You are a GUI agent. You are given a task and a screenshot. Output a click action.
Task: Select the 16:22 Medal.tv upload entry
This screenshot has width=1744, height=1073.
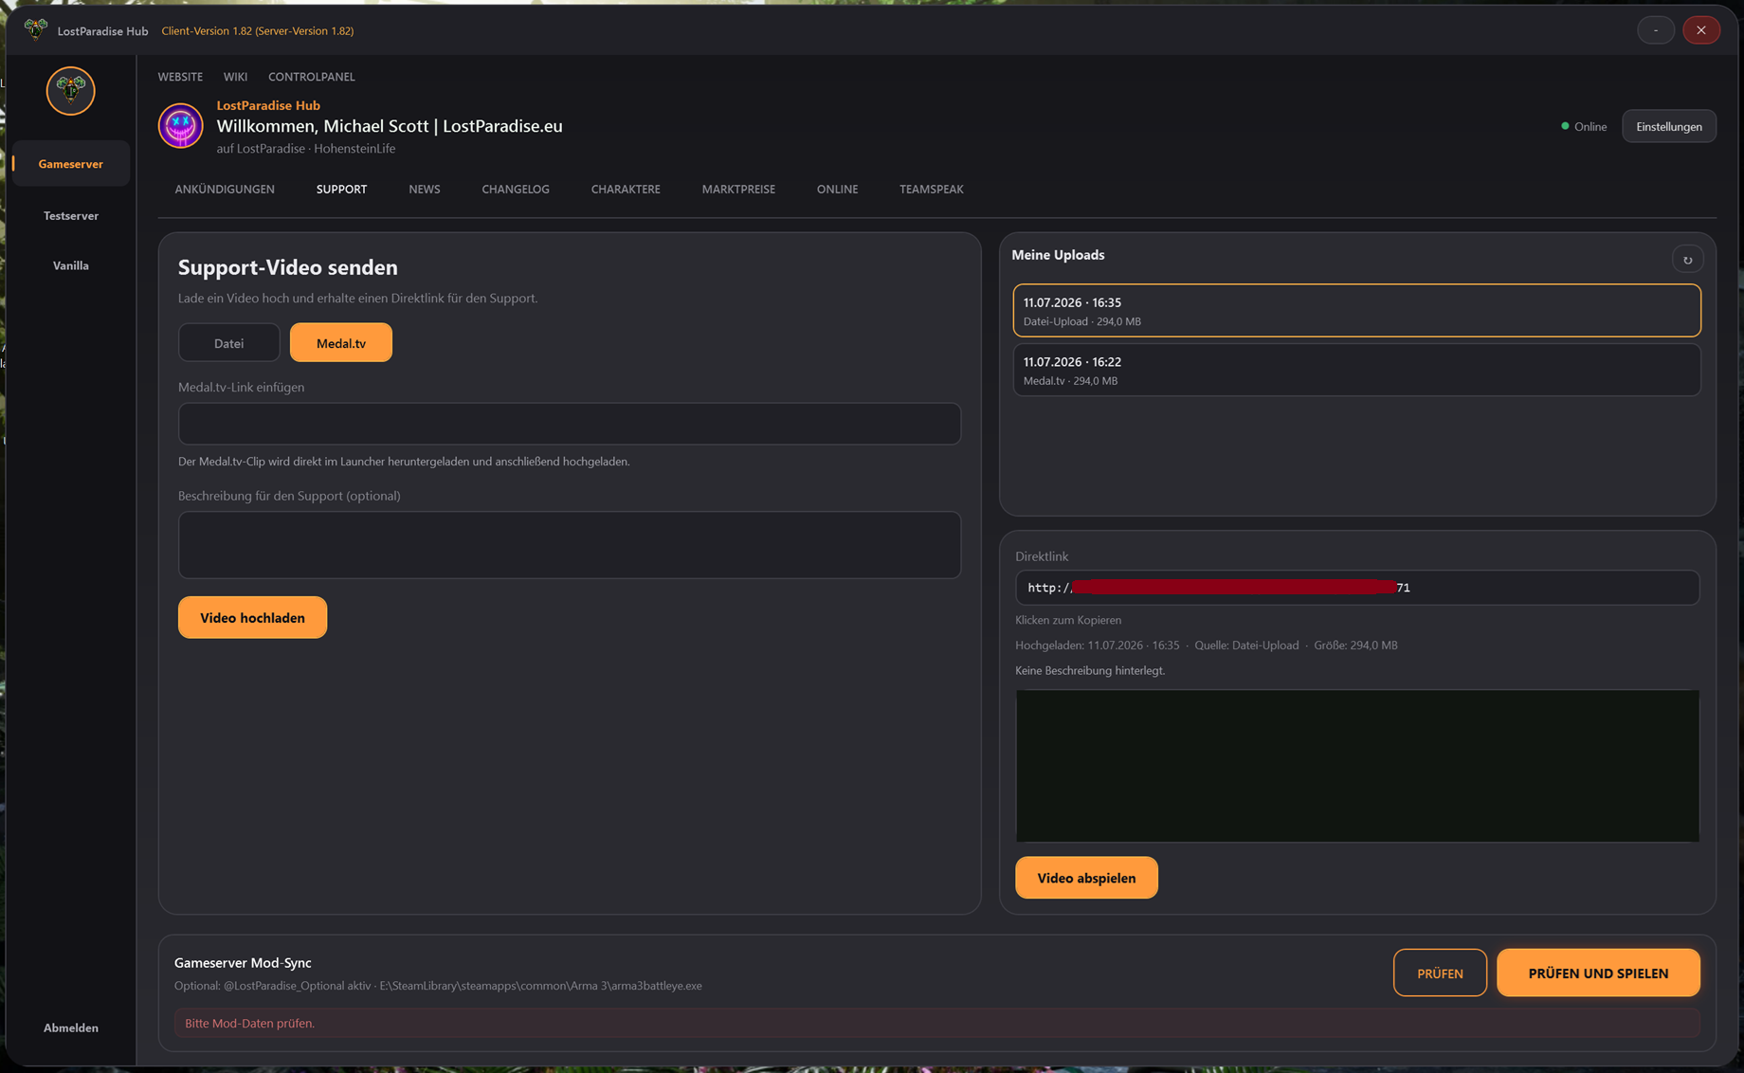1356,371
